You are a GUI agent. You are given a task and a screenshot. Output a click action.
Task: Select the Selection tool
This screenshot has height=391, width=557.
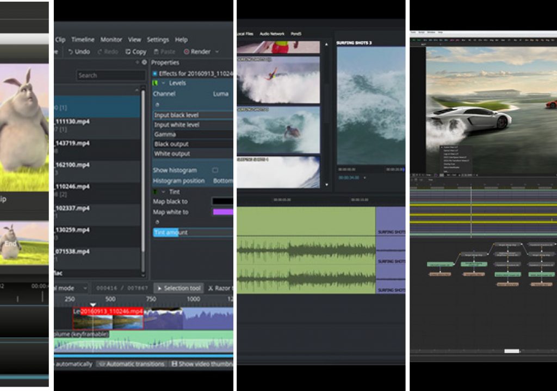[x=178, y=288]
